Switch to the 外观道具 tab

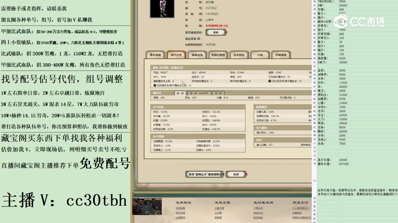(281, 55)
